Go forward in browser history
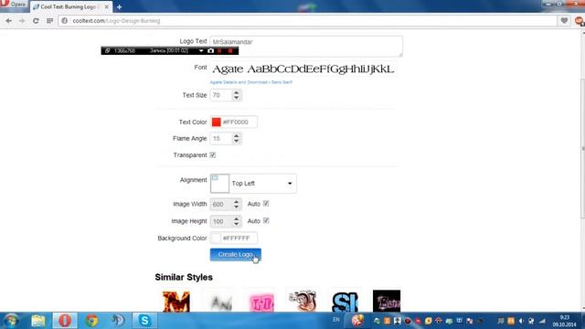 click(x=22, y=21)
